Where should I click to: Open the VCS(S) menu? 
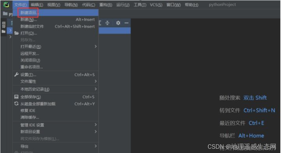(x=156, y=5)
